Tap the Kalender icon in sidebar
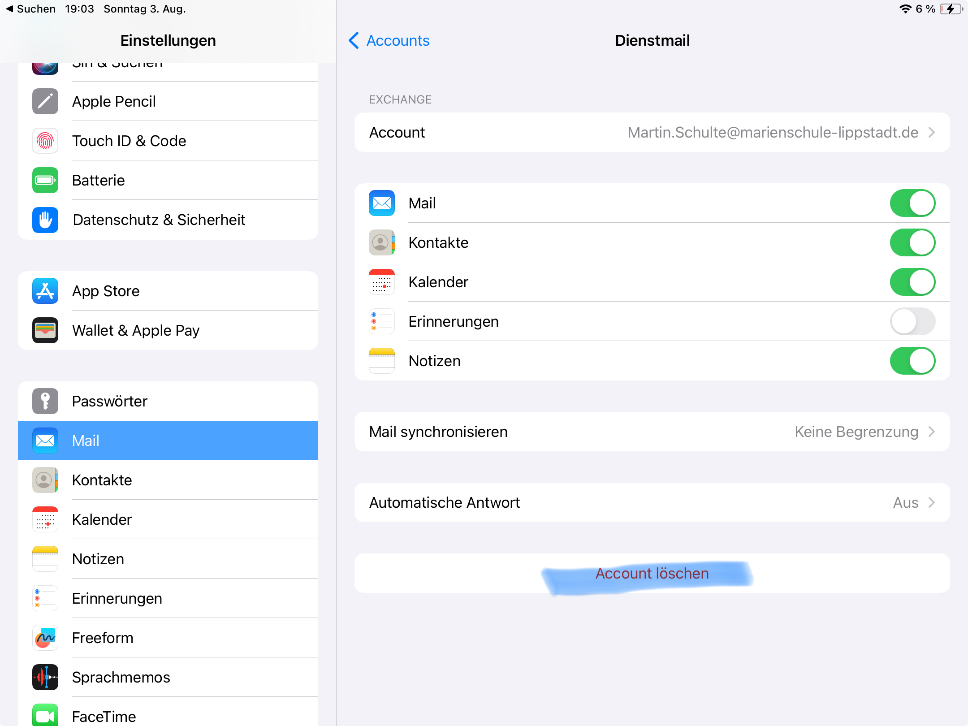968x726 pixels. tap(45, 519)
